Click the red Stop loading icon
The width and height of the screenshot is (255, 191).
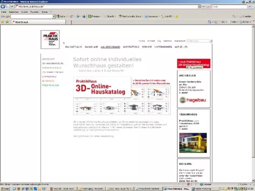click(208, 7)
